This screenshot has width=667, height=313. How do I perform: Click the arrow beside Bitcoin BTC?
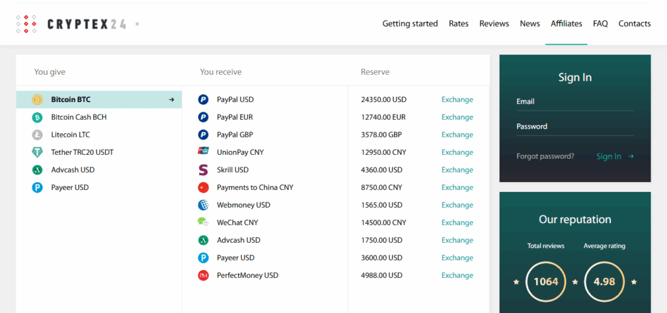tap(171, 100)
